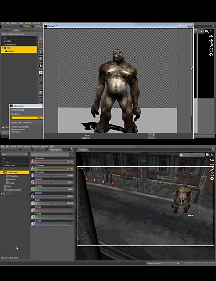This screenshot has height=281, width=216.
Task: Open Render menu in lower window
Action: point(27,146)
